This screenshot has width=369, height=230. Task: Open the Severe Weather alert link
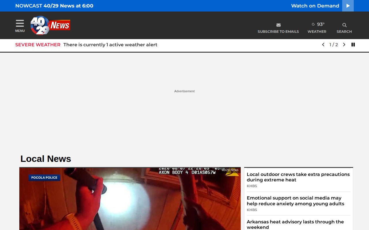38,45
